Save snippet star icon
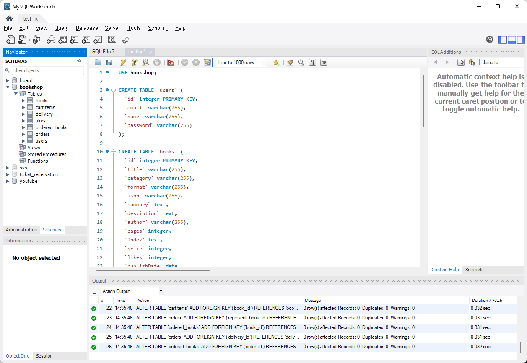The image size is (527, 363). (276, 62)
